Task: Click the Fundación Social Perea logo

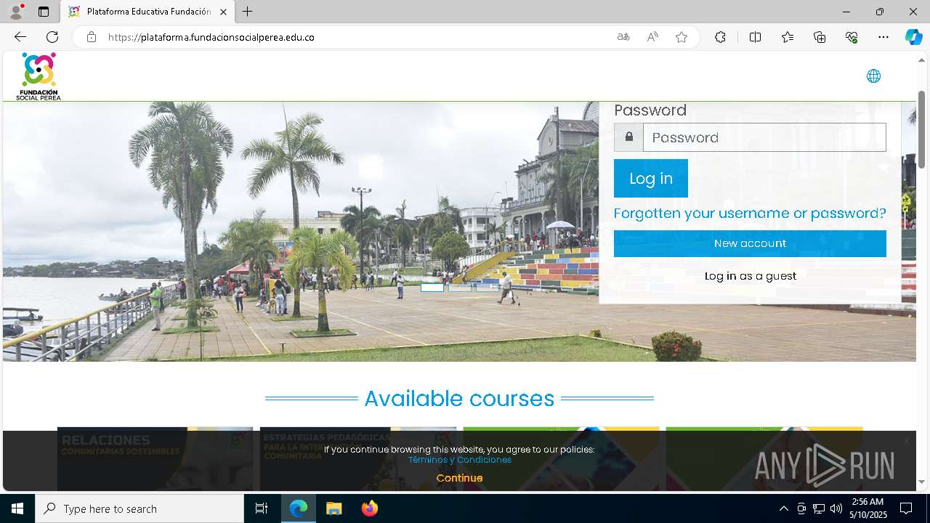Action: (x=39, y=76)
